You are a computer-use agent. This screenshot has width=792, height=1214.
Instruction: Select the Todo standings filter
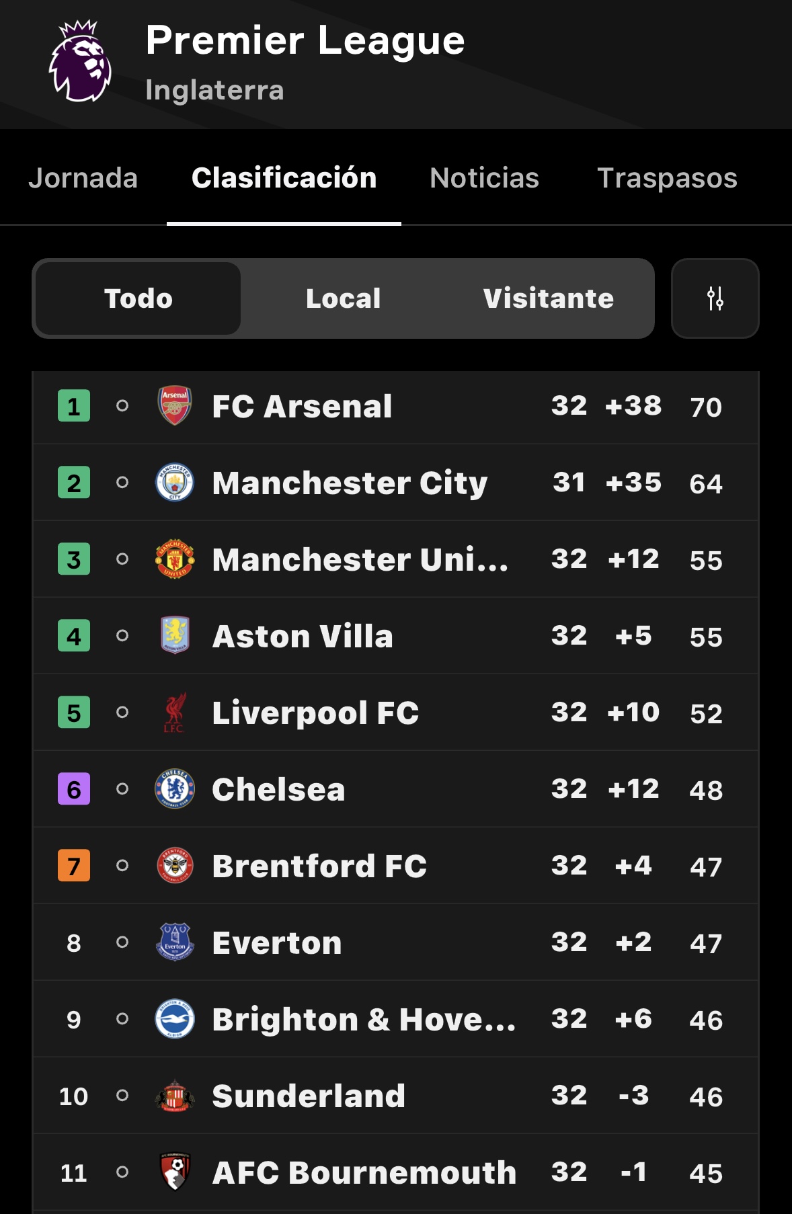(x=138, y=298)
